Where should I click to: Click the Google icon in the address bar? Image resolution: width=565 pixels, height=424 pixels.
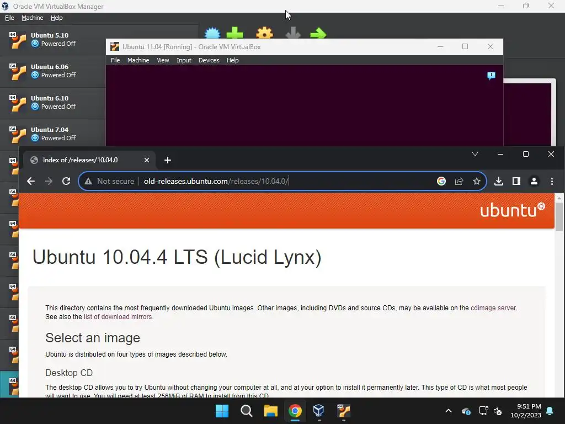(441, 181)
